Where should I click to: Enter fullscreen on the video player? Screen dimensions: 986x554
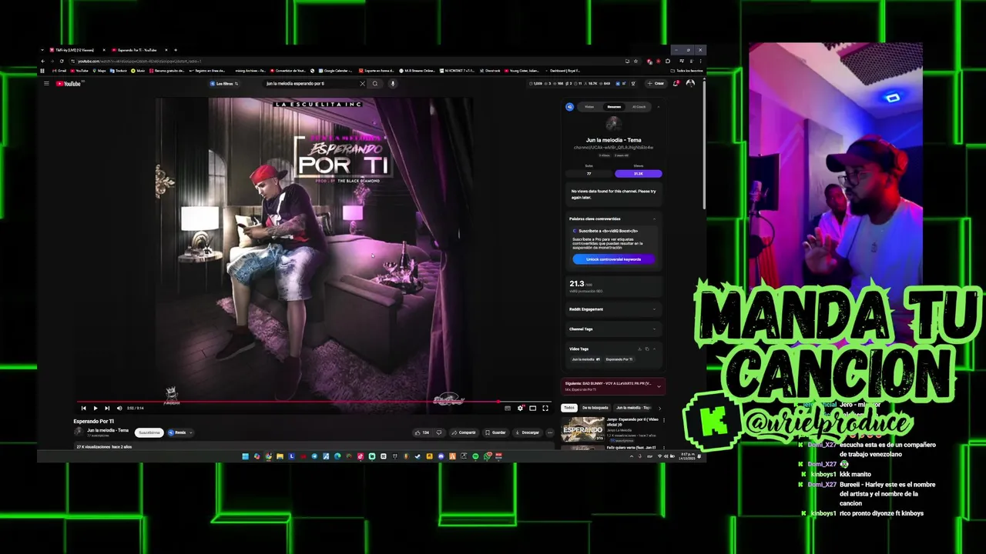(x=545, y=408)
